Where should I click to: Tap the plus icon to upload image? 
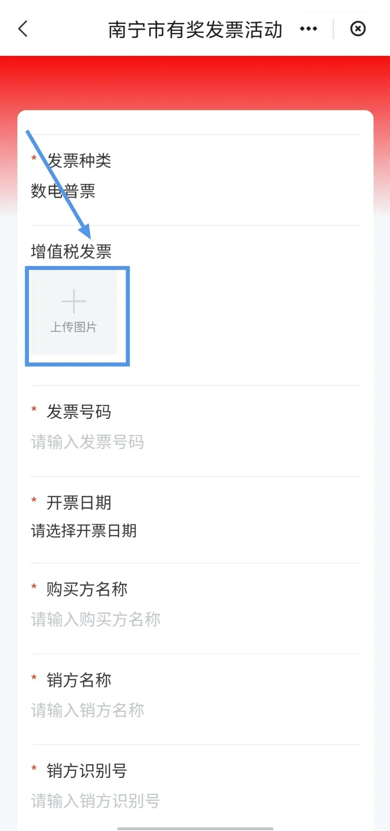point(74,301)
